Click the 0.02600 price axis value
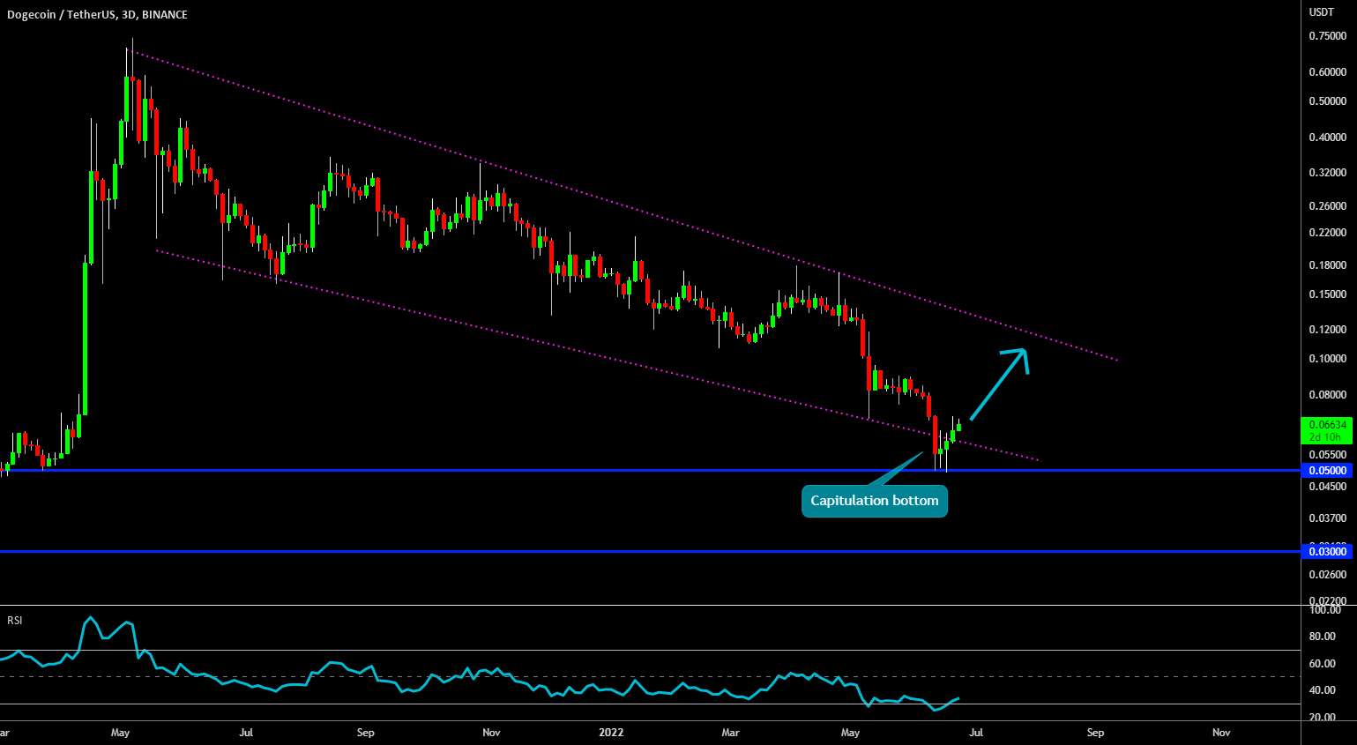The image size is (1357, 745). click(x=1327, y=575)
